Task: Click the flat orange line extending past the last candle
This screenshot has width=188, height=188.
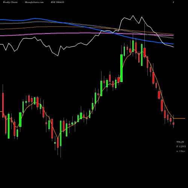Action: coord(179,118)
